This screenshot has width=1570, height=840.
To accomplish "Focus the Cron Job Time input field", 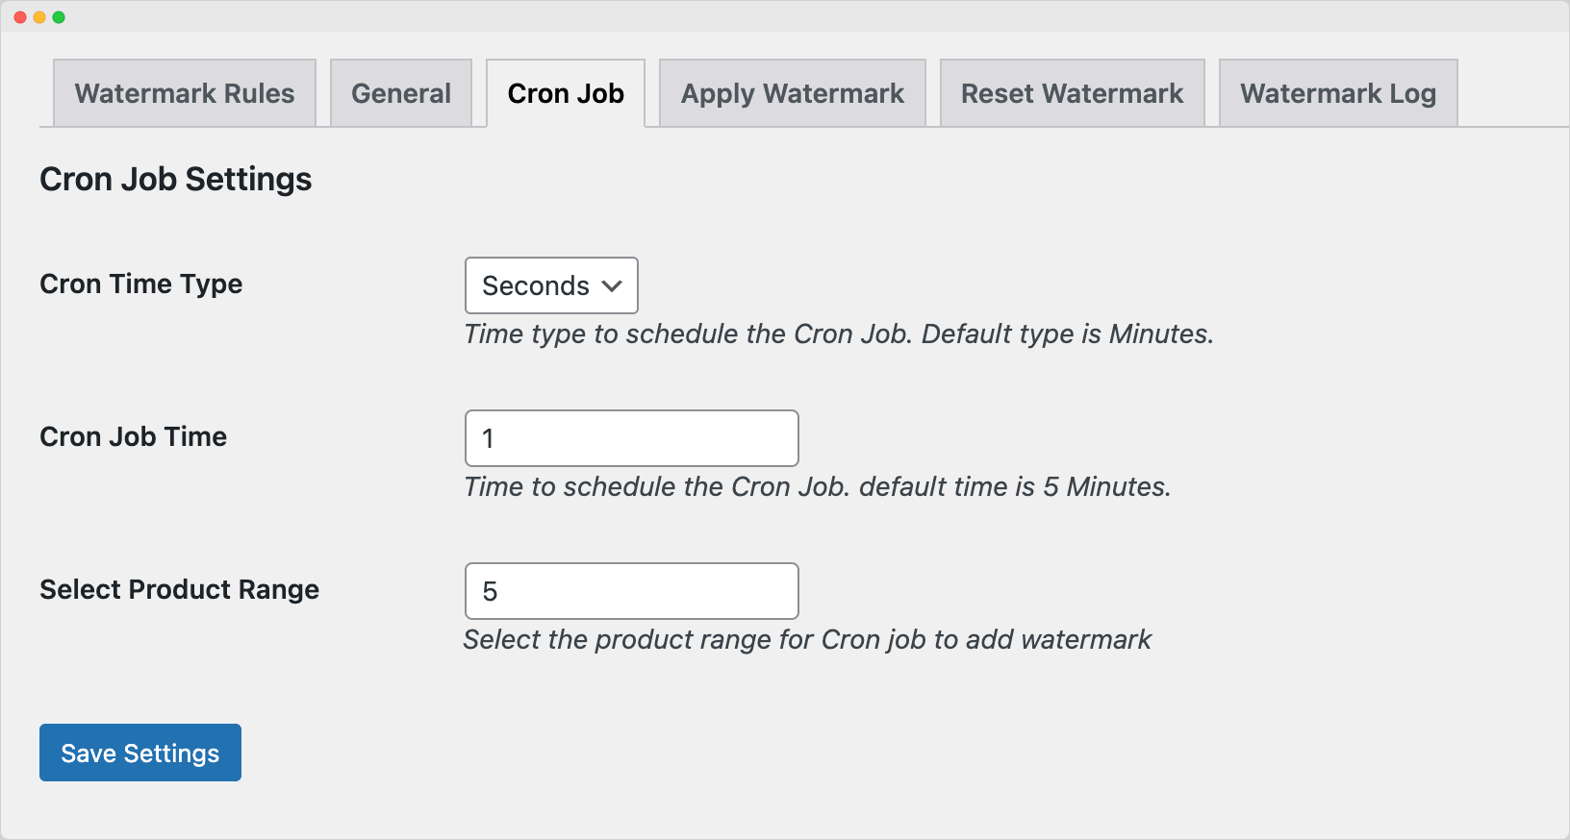I will 632,438.
